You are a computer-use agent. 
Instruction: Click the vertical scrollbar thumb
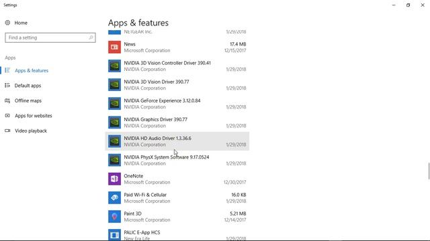[x=429, y=171]
